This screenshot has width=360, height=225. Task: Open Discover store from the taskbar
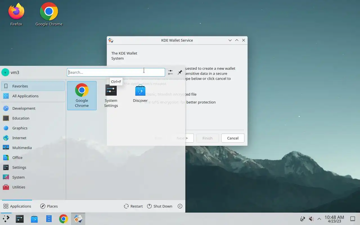pyautogui.click(x=34, y=219)
